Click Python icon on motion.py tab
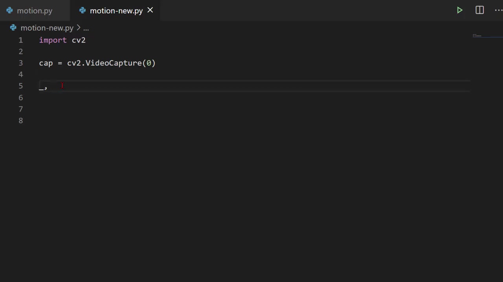The width and height of the screenshot is (503, 282). click(9, 11)
